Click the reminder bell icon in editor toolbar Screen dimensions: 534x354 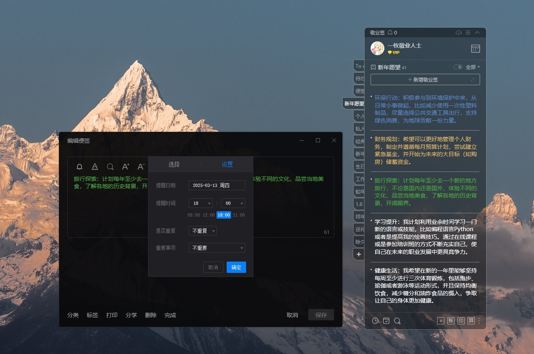pyautogui.click(x=79, y=167)
